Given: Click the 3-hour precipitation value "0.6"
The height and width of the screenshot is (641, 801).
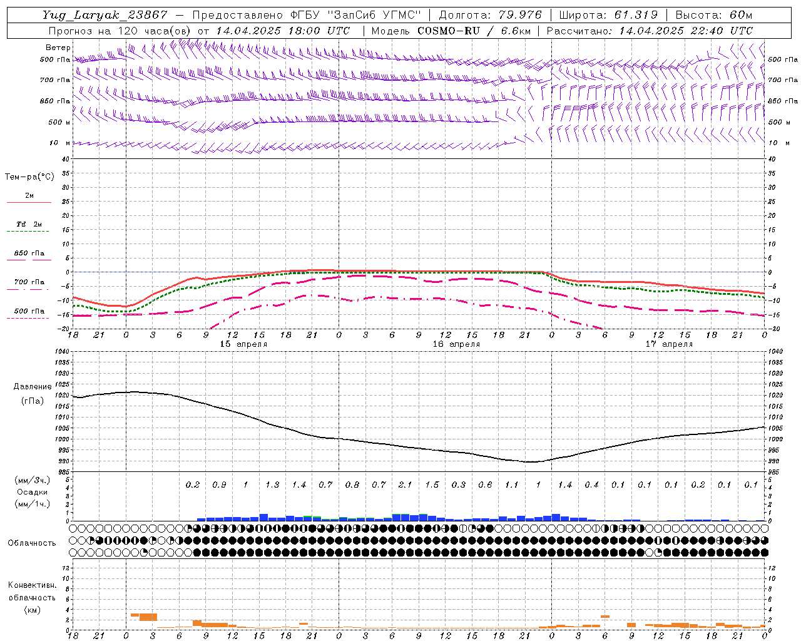Looking at the screenshot, I should coord(485,485).
